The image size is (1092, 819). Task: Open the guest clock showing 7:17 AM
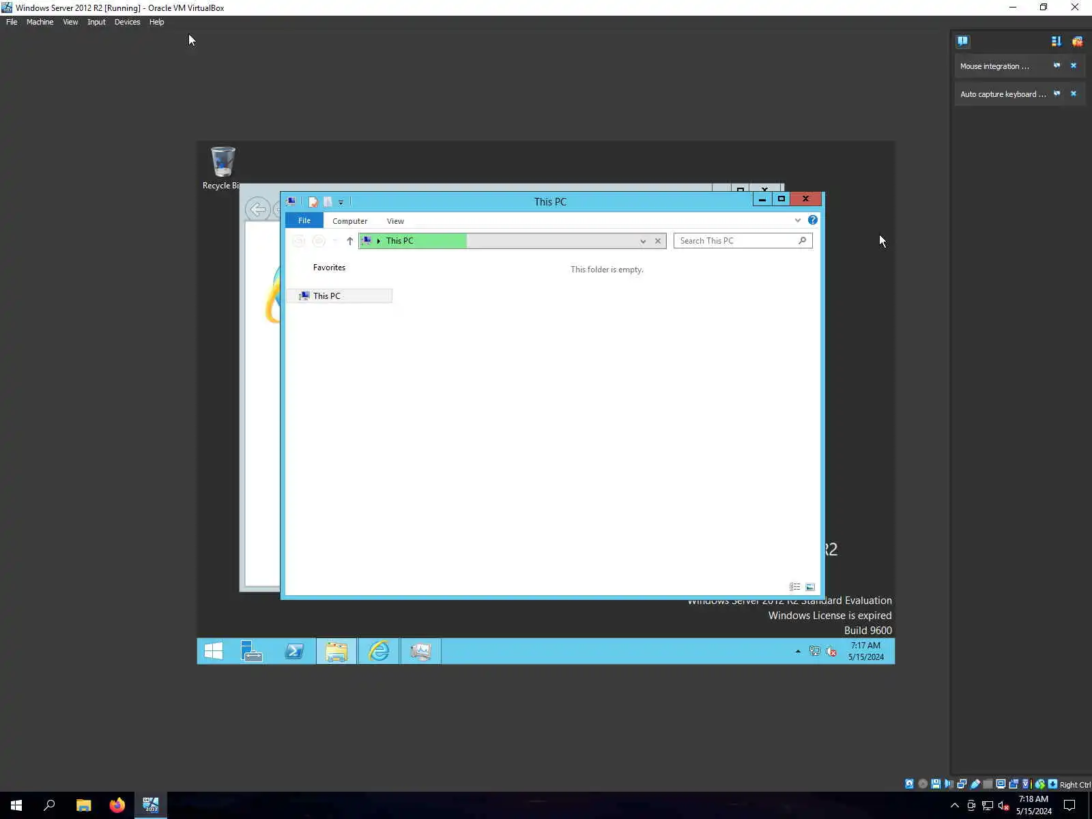pyautogui.click(x=865, y=651)
